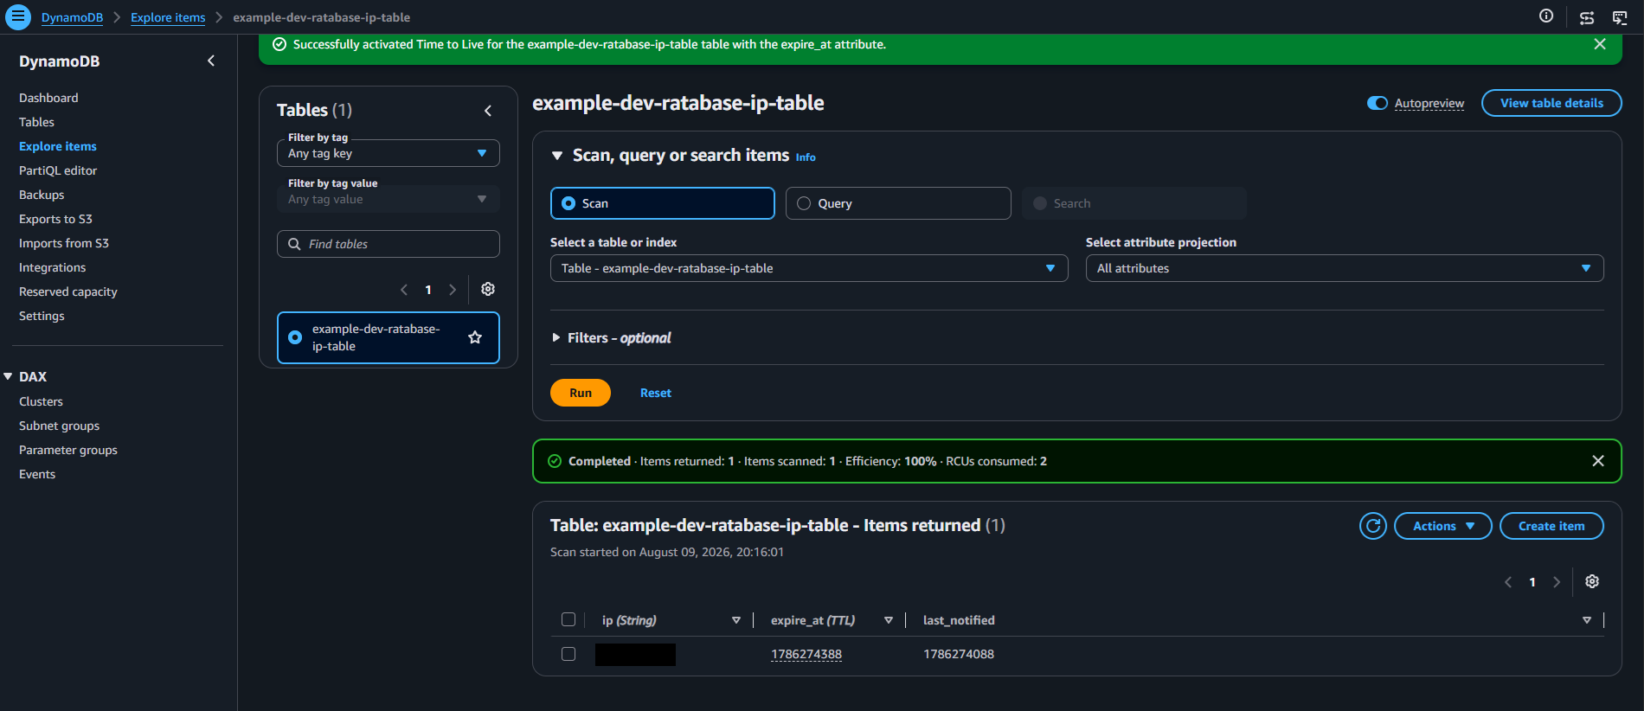Check the select-all items header checkbox
Viewport: 1644px width, 711px height.
pyautogui.click(x=568, y=619)
